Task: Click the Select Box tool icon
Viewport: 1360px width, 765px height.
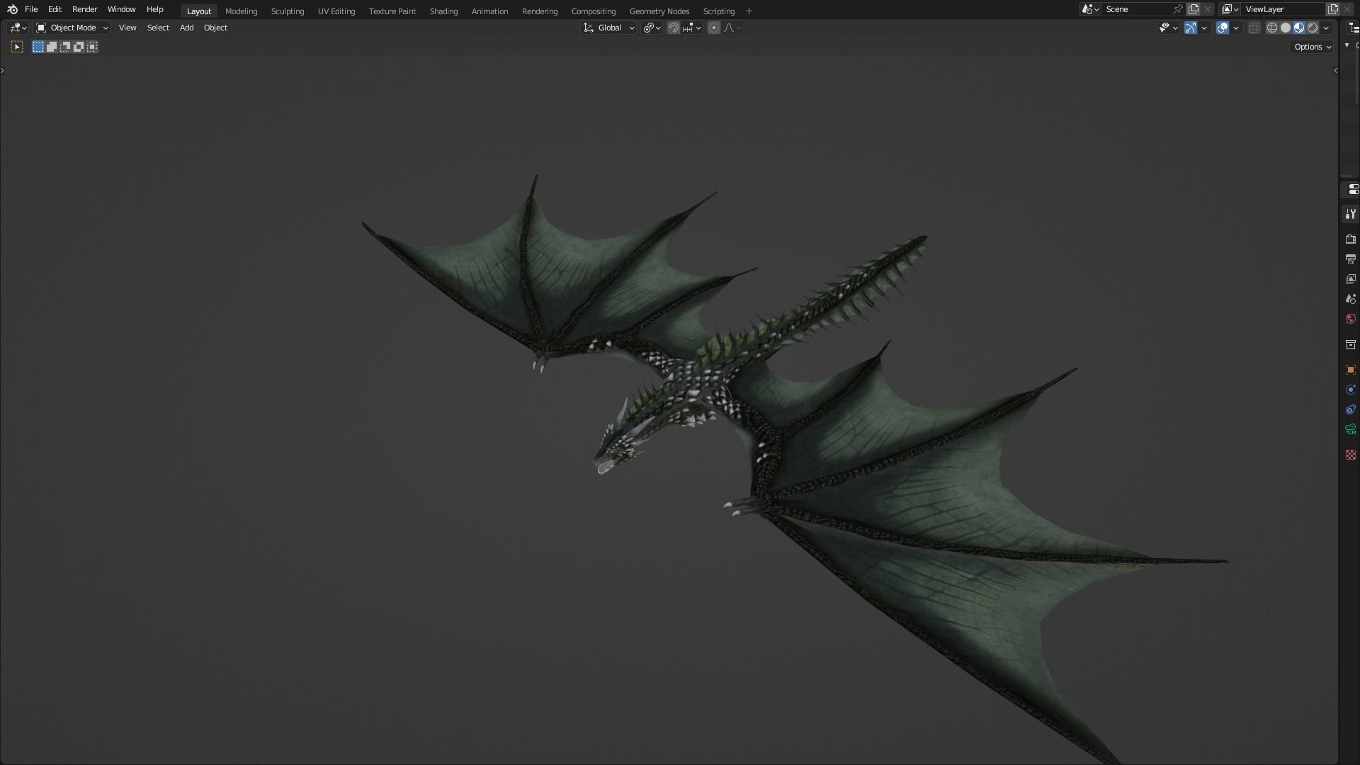Action: click(17, 47)
